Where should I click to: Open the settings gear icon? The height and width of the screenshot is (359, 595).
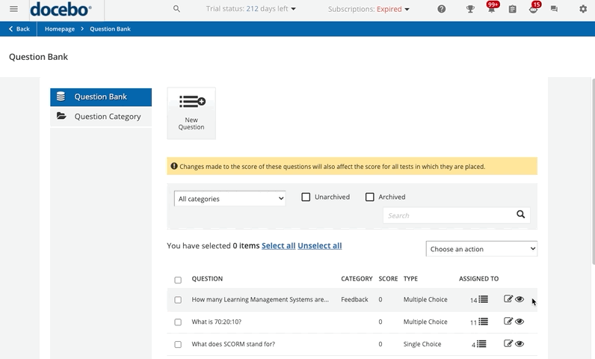click(x=583, y=9)
